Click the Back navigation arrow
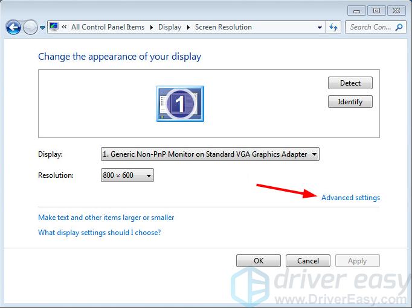 (x=13, y=27)
